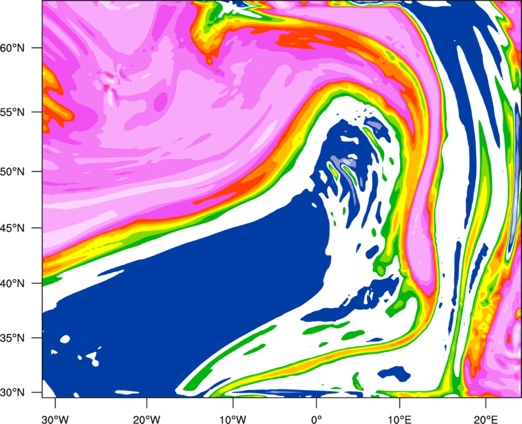Click the 10°W longitude label
The image size is (522, 424).
click(x=233, y=419)
